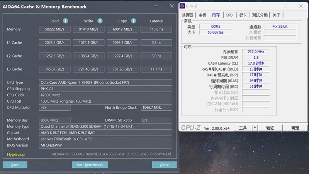Click Start Benchmark in AIDA64
The height and width of the screenshot is (174, 309).
90,165
